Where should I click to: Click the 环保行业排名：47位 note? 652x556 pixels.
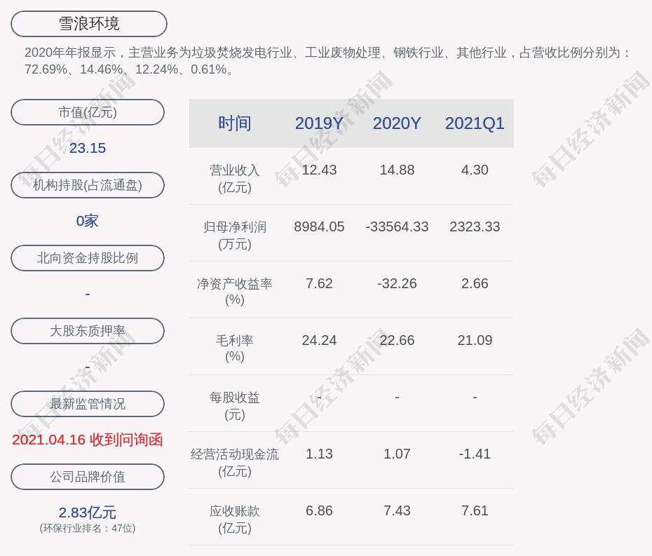(x=88, y=529)
